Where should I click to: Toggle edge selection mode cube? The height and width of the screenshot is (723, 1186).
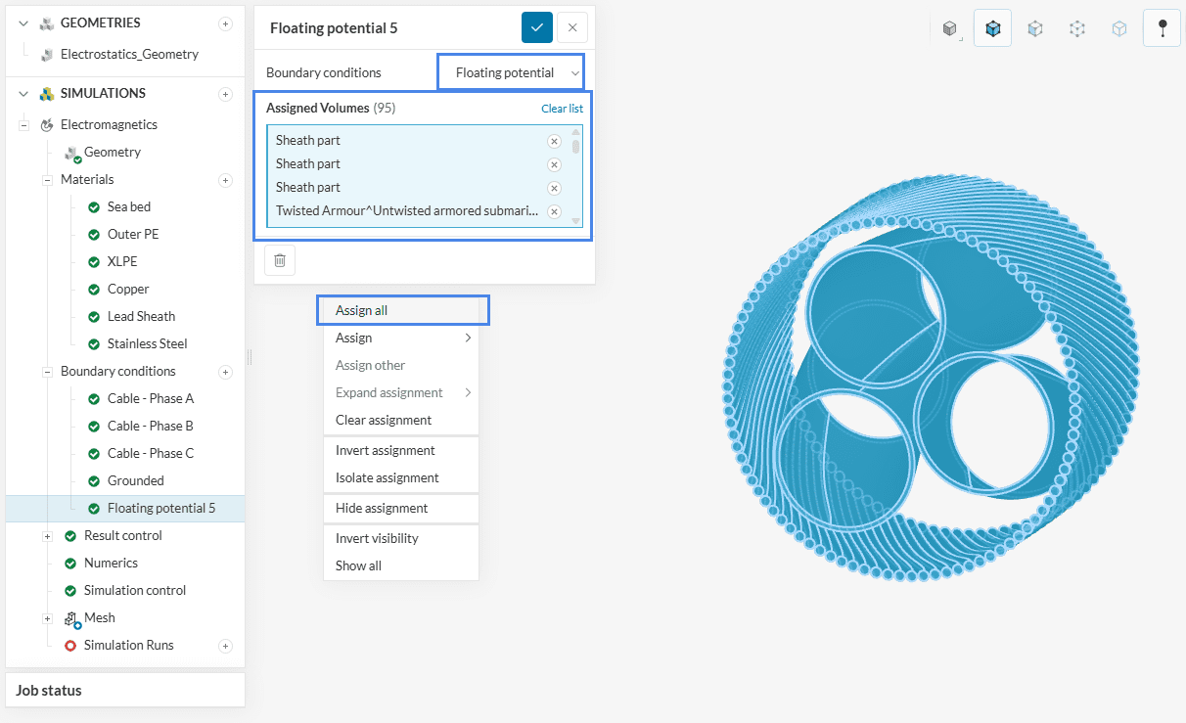1077,29
